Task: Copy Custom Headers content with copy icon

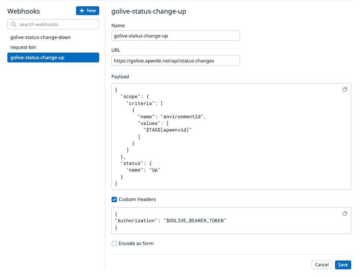Action: [x=345, y=213]
